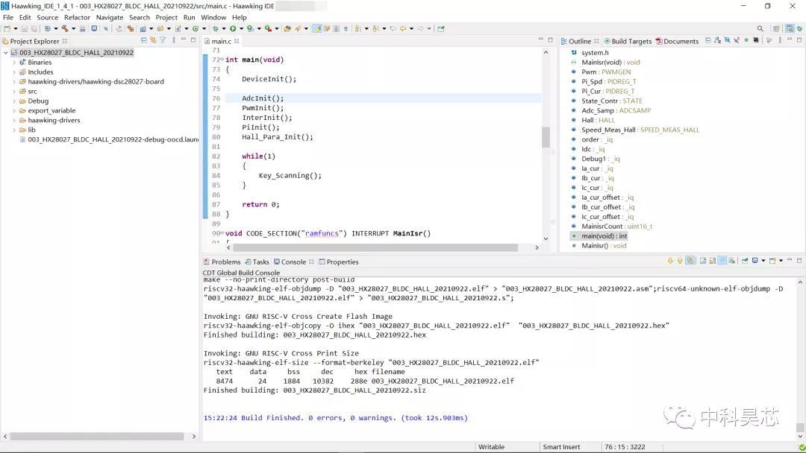Viewport: 806px width, 453px height.
Task: Click Pin Console icon
Action: pos(745,261)
